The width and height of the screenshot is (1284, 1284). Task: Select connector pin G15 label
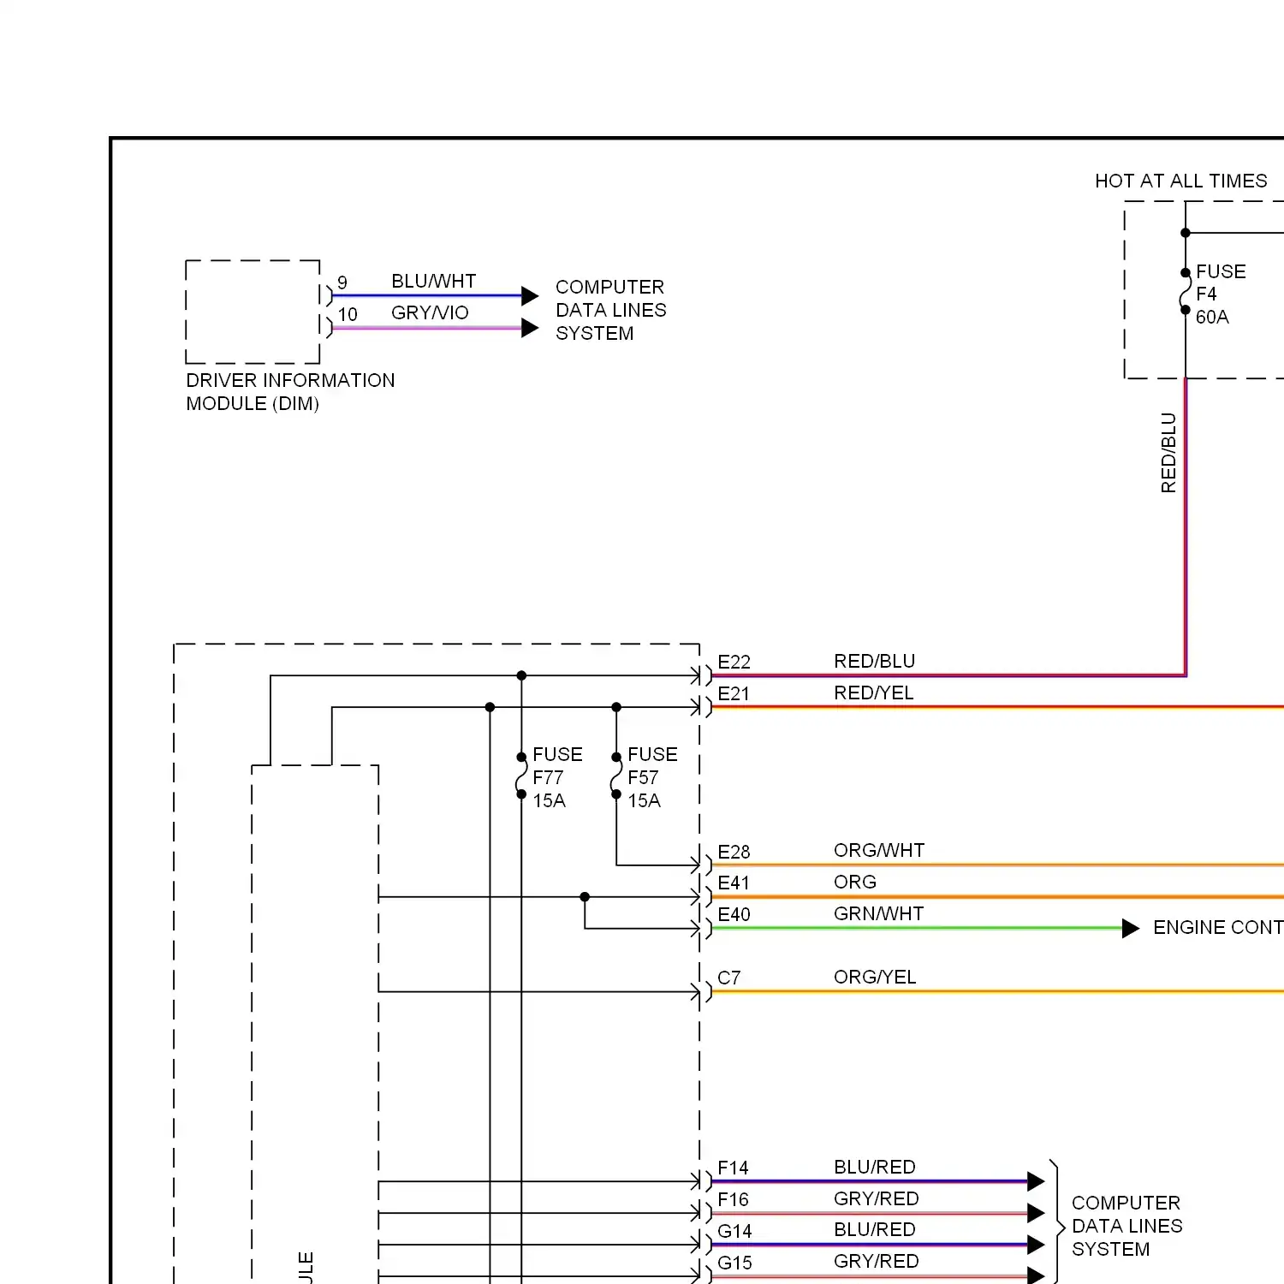[734, 1263]
